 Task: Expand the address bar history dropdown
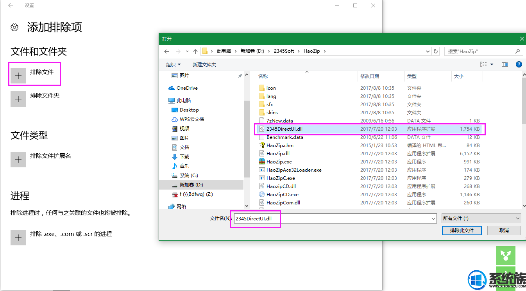coord(428,51)
